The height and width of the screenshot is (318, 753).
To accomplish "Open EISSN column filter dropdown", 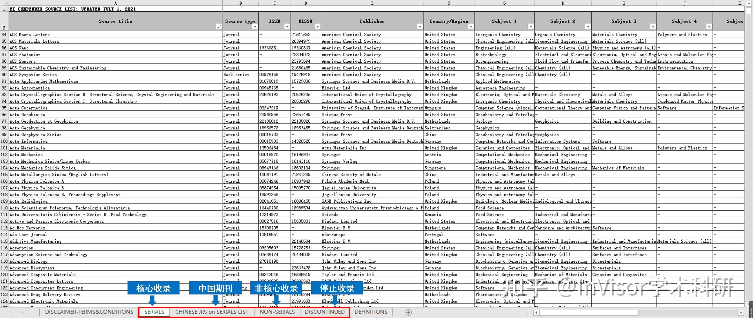I will 317,27.
